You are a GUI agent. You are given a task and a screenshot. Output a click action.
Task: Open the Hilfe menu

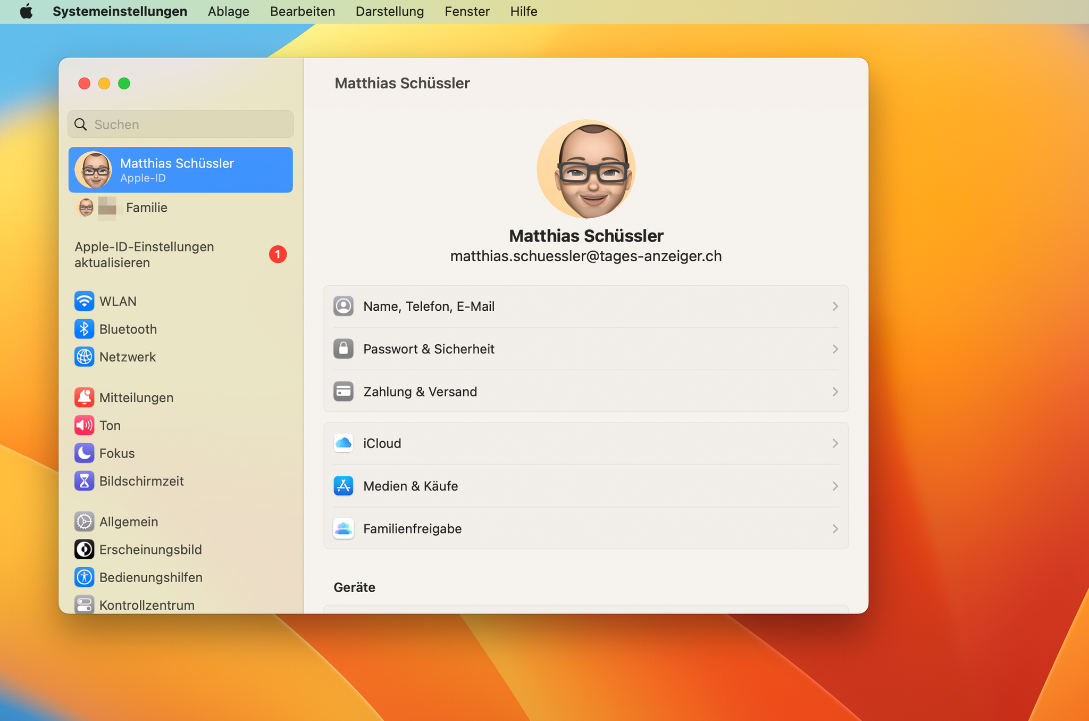click(x=523, y=11)
